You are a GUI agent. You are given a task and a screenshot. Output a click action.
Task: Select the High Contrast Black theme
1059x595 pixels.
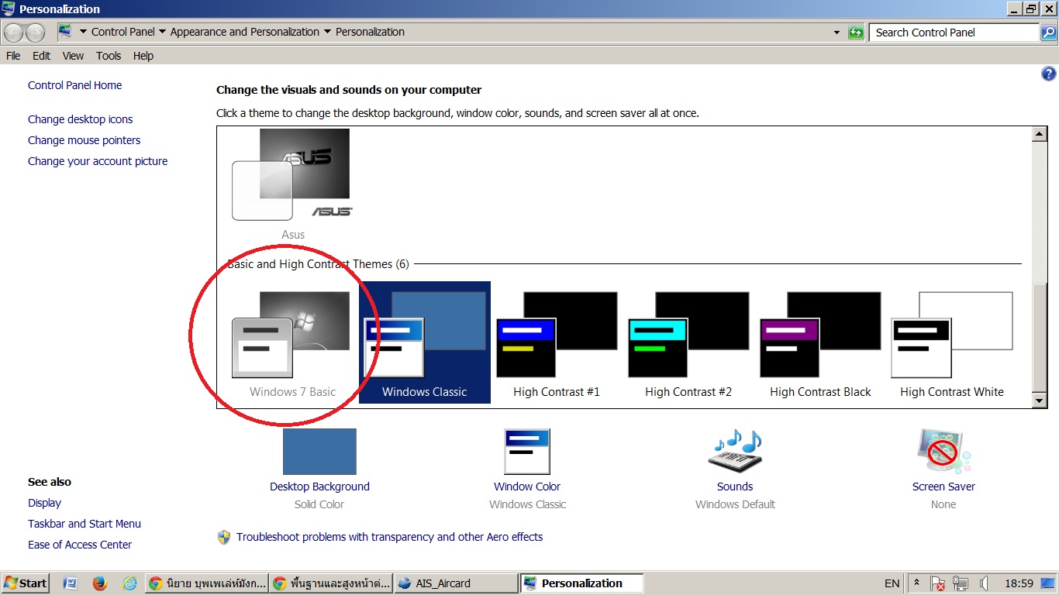(x=820, y=342)
